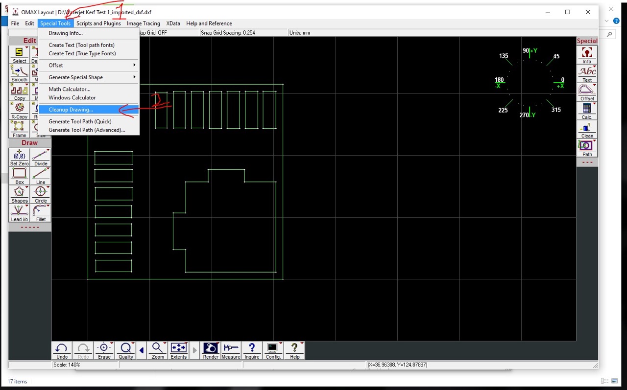Pick the Copy tool in Edit panel
Screen dimensions: 627x390
(x=20, y=92)
